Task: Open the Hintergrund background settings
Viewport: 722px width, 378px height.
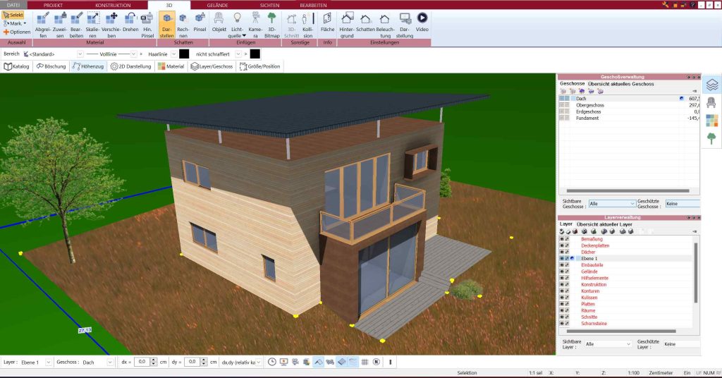Action: [x=347, y=25]
